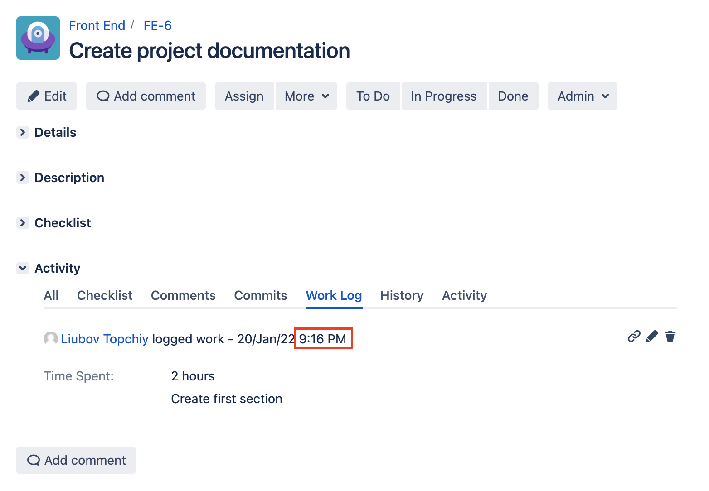
Task: Click the top Add comment button
Action: [x=146, y=96]
